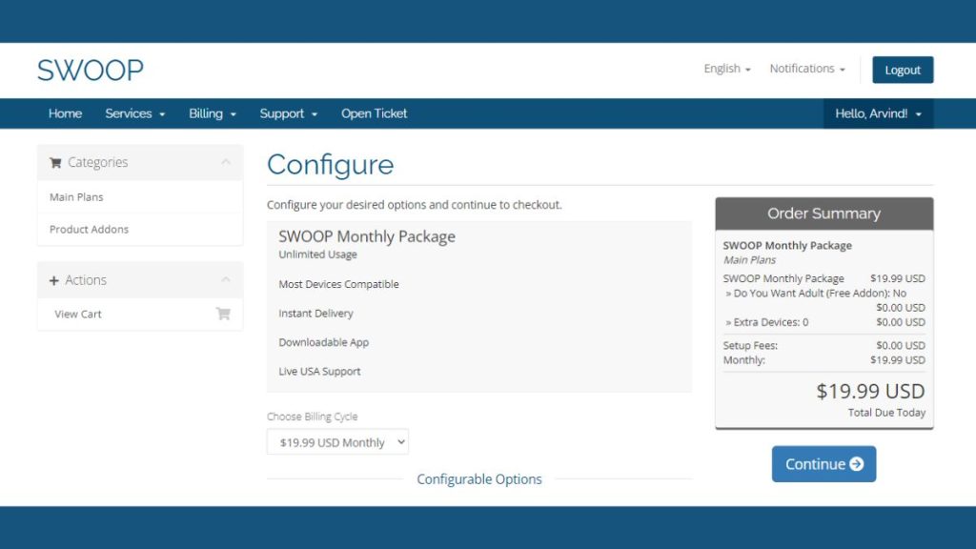976x549 pixels.
Task: Expand the Hello, Arvind! account menu
Action: [x=878, y=113]
